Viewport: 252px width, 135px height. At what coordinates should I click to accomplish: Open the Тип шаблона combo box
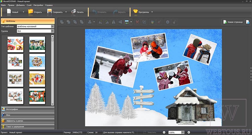[36, 26]
